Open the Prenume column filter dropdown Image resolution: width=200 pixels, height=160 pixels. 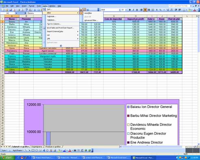click(x=32, y=19)
